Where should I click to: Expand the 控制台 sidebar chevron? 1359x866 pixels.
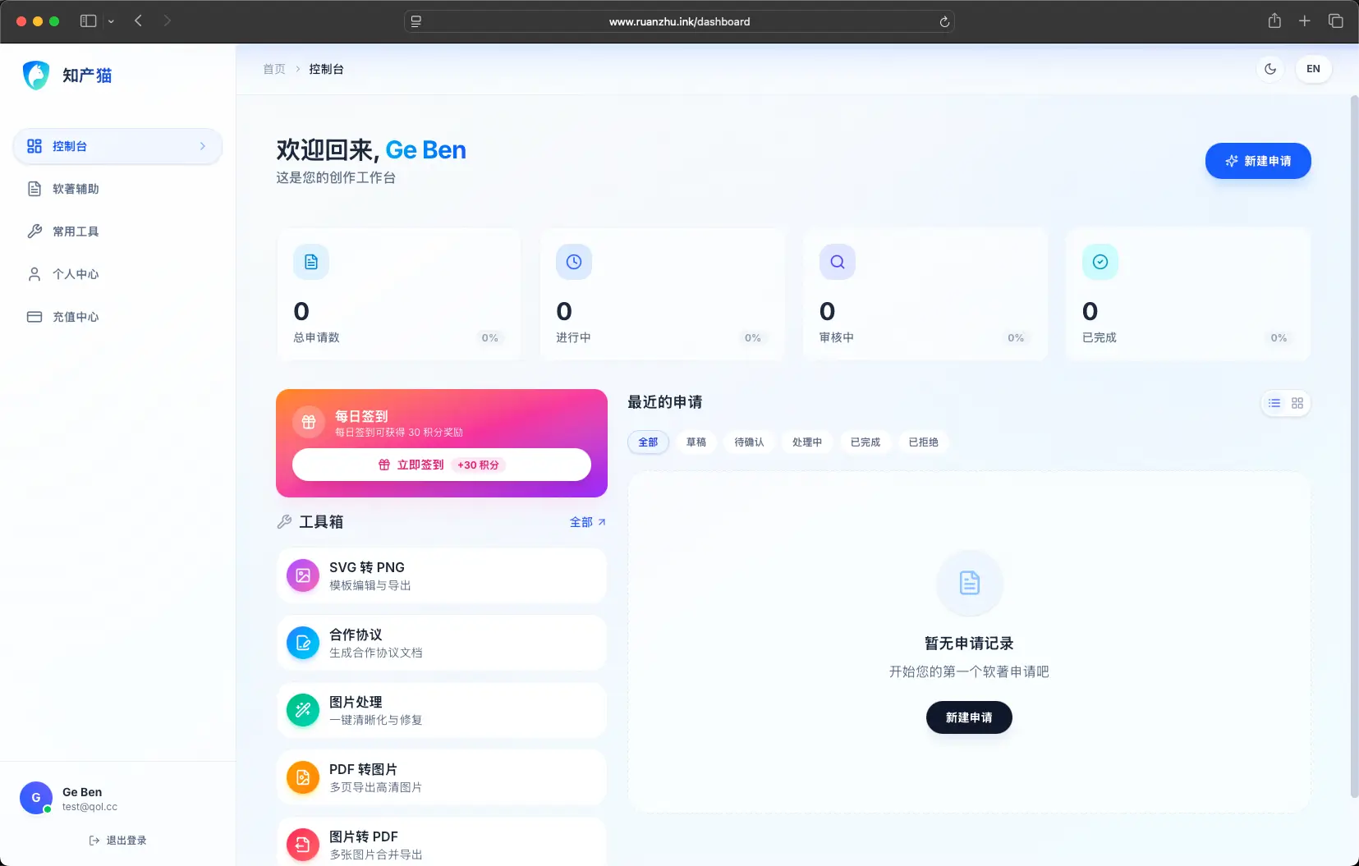[203, 146]
